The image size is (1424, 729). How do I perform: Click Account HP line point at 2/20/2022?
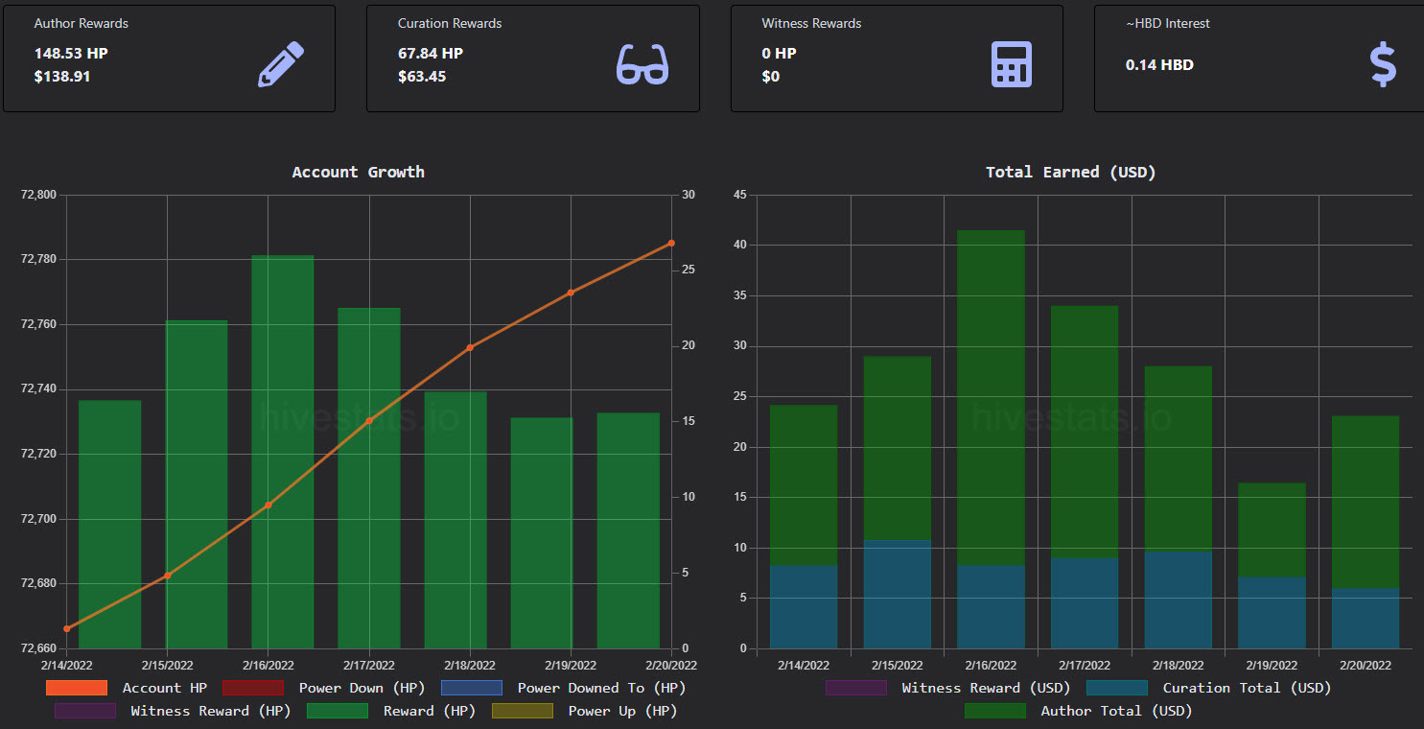[x=671, y=243]
